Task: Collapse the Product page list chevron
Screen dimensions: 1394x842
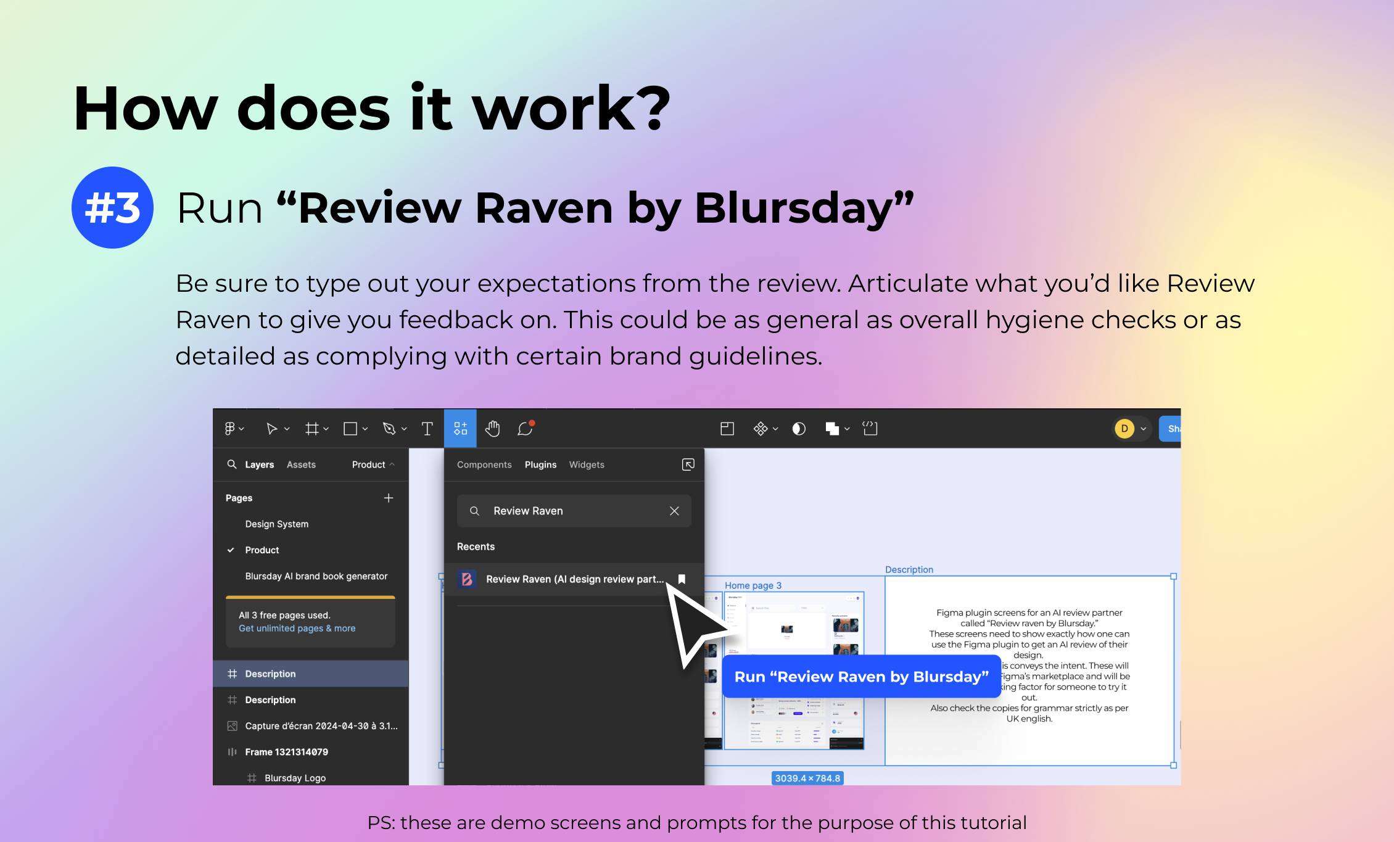Action: click(x=392, y=464)
